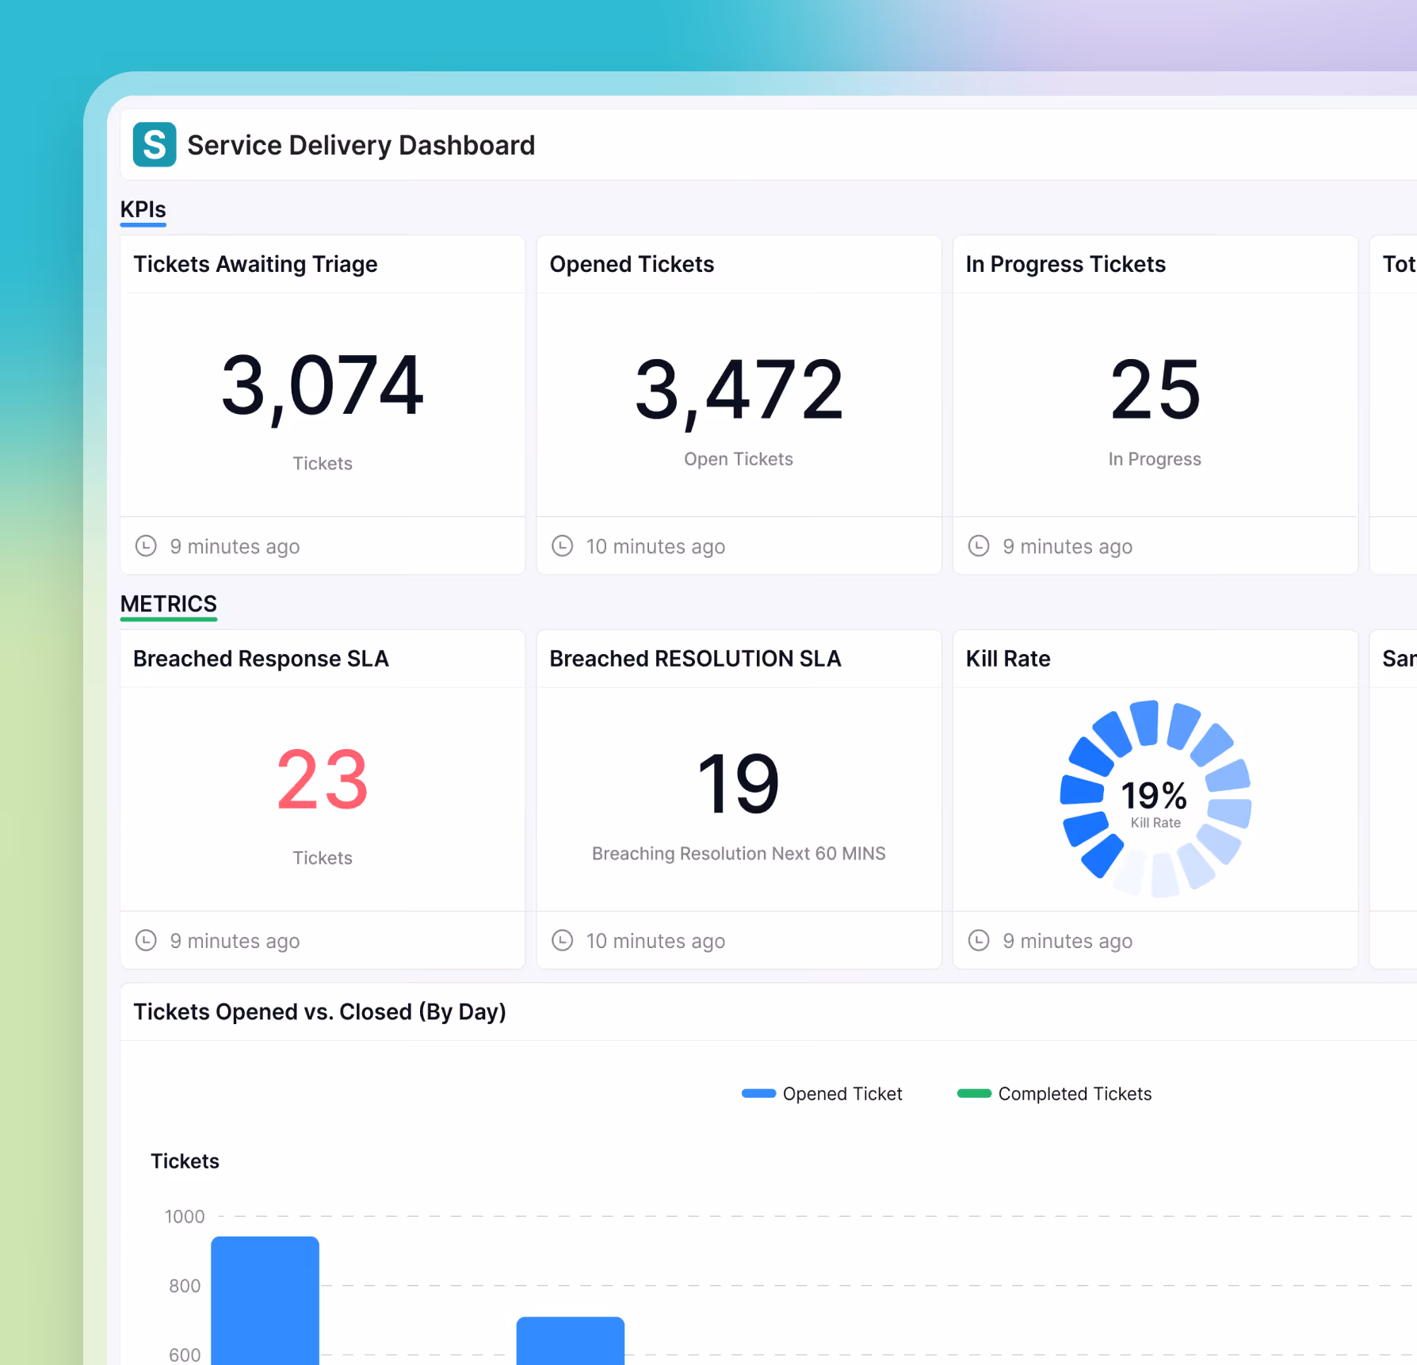Click the 19 Breaching Resolution number
Screen dimensions: 1417x1365
pos(739,785)
